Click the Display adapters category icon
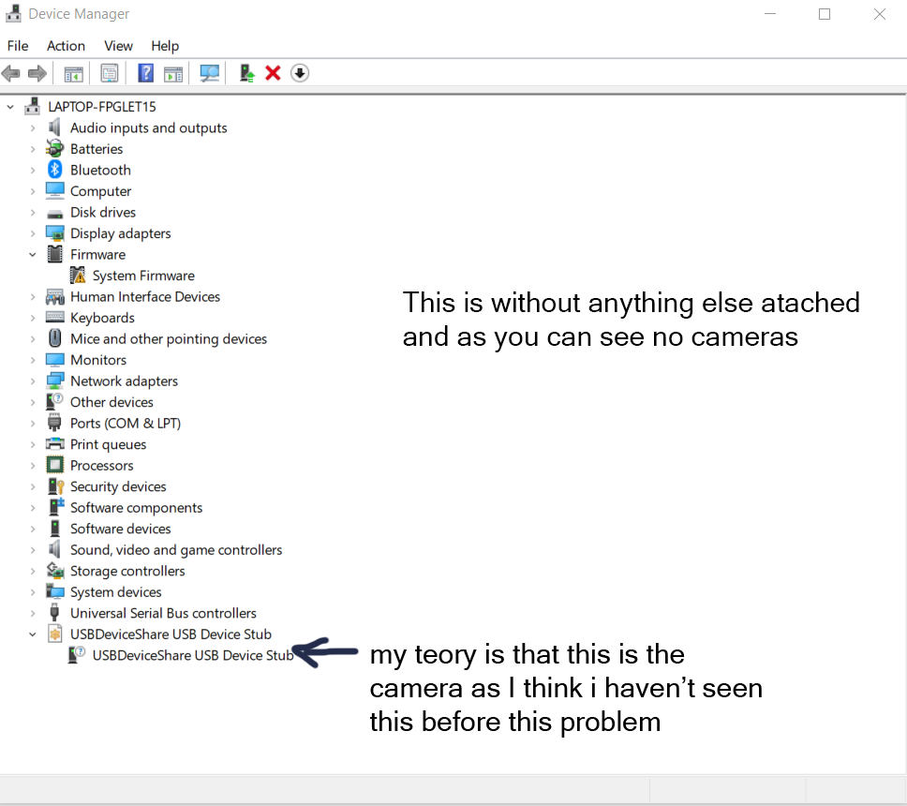 click(x=55, y=233)
